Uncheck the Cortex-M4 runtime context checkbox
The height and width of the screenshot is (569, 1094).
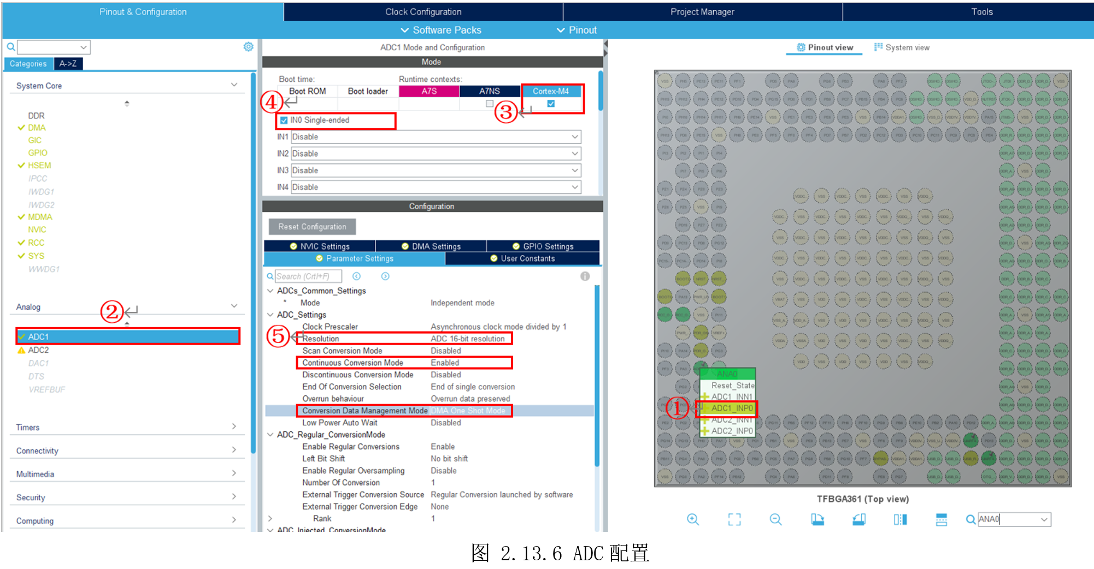click(552, 104)
